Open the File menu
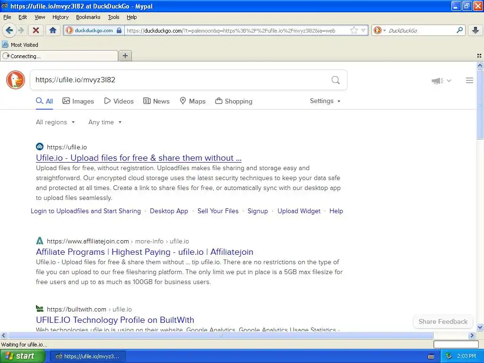 [x=7, y=17]
